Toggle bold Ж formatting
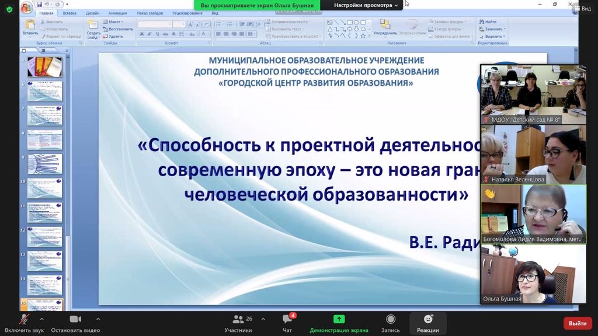This screenshot has width=598, height=336. pos(141,34)
